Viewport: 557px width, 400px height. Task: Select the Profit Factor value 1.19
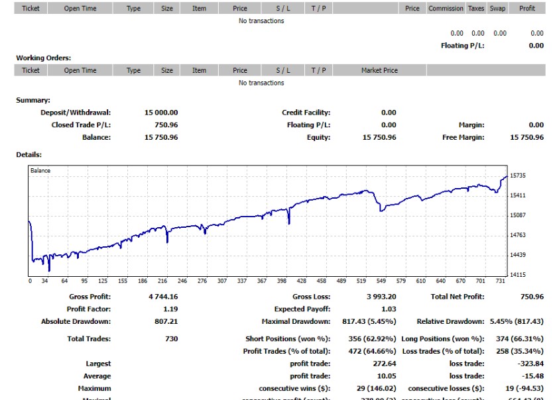170,309
